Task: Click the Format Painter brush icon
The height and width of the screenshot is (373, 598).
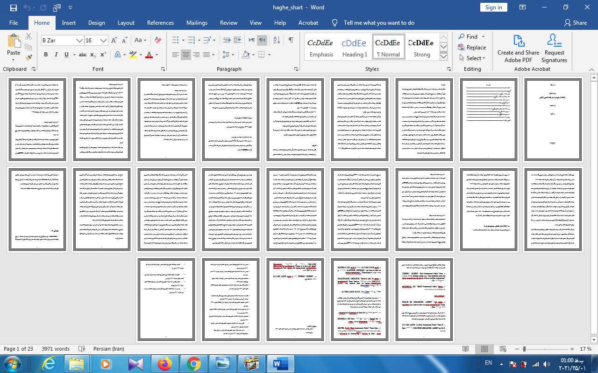Action: point(28,58)
